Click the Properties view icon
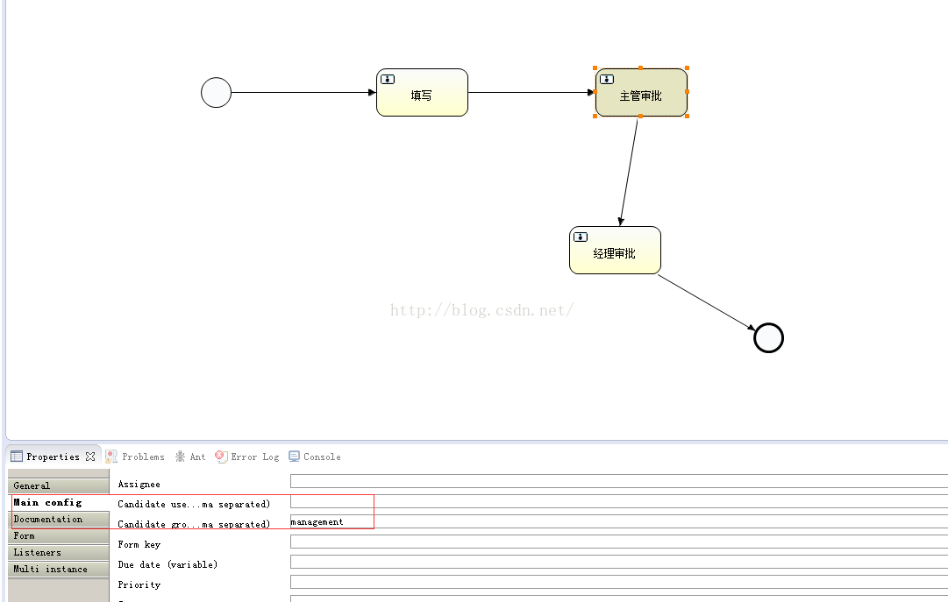This screenshot has width=948, height=602. pos(17,457)
